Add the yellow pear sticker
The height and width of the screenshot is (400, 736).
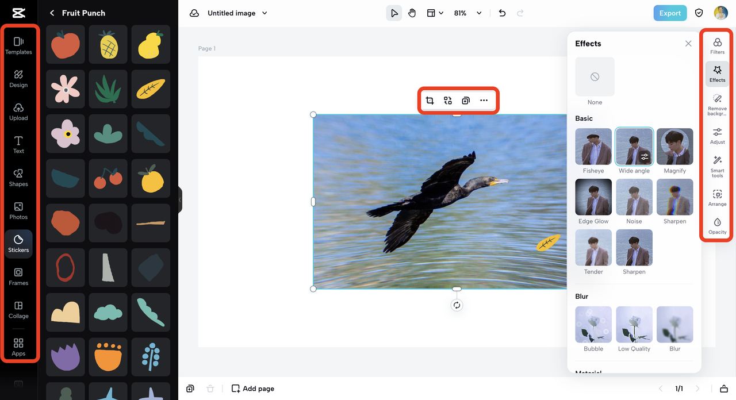pyautogui.click(x=151, y=44)
